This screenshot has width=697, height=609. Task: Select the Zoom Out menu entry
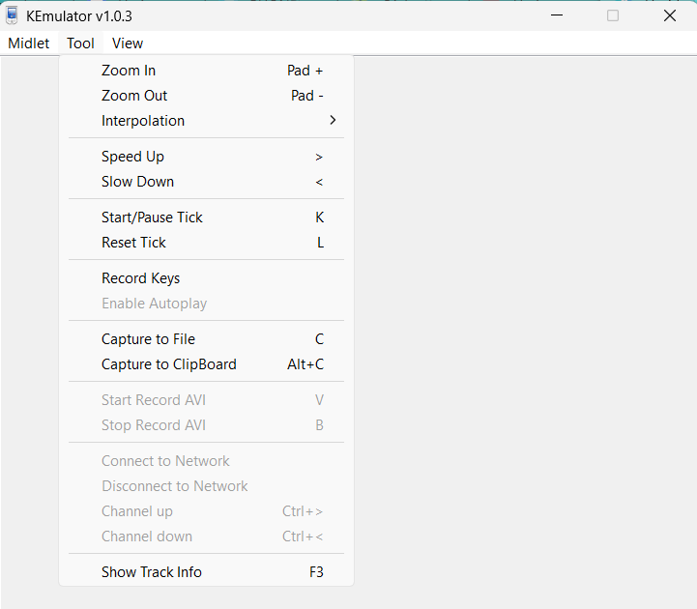point(134,96)
